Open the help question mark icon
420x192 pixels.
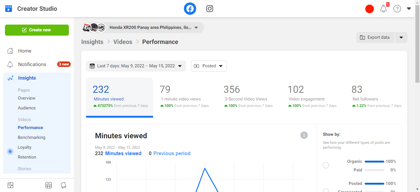pyautogui.click(x=397, y=9)
